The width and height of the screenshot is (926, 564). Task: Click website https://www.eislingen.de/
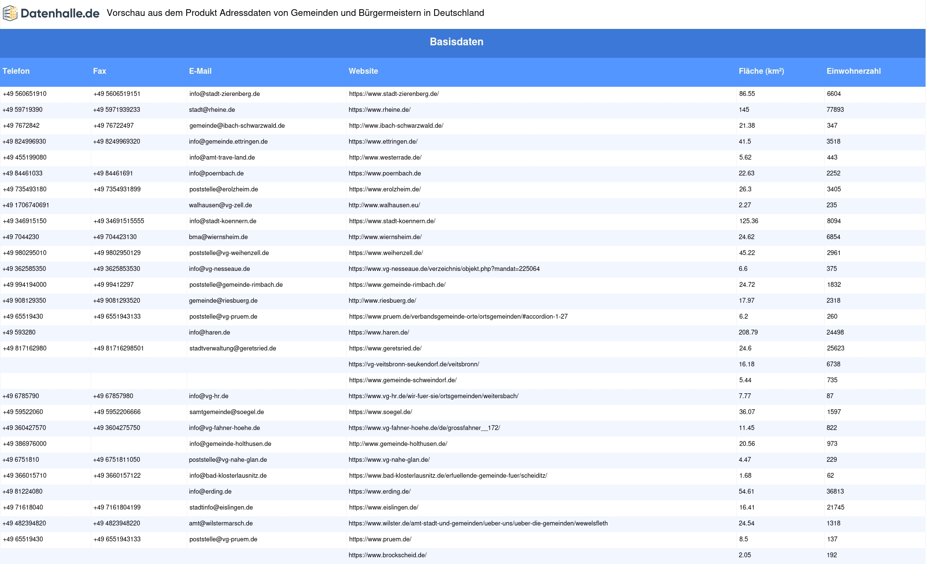383,508
